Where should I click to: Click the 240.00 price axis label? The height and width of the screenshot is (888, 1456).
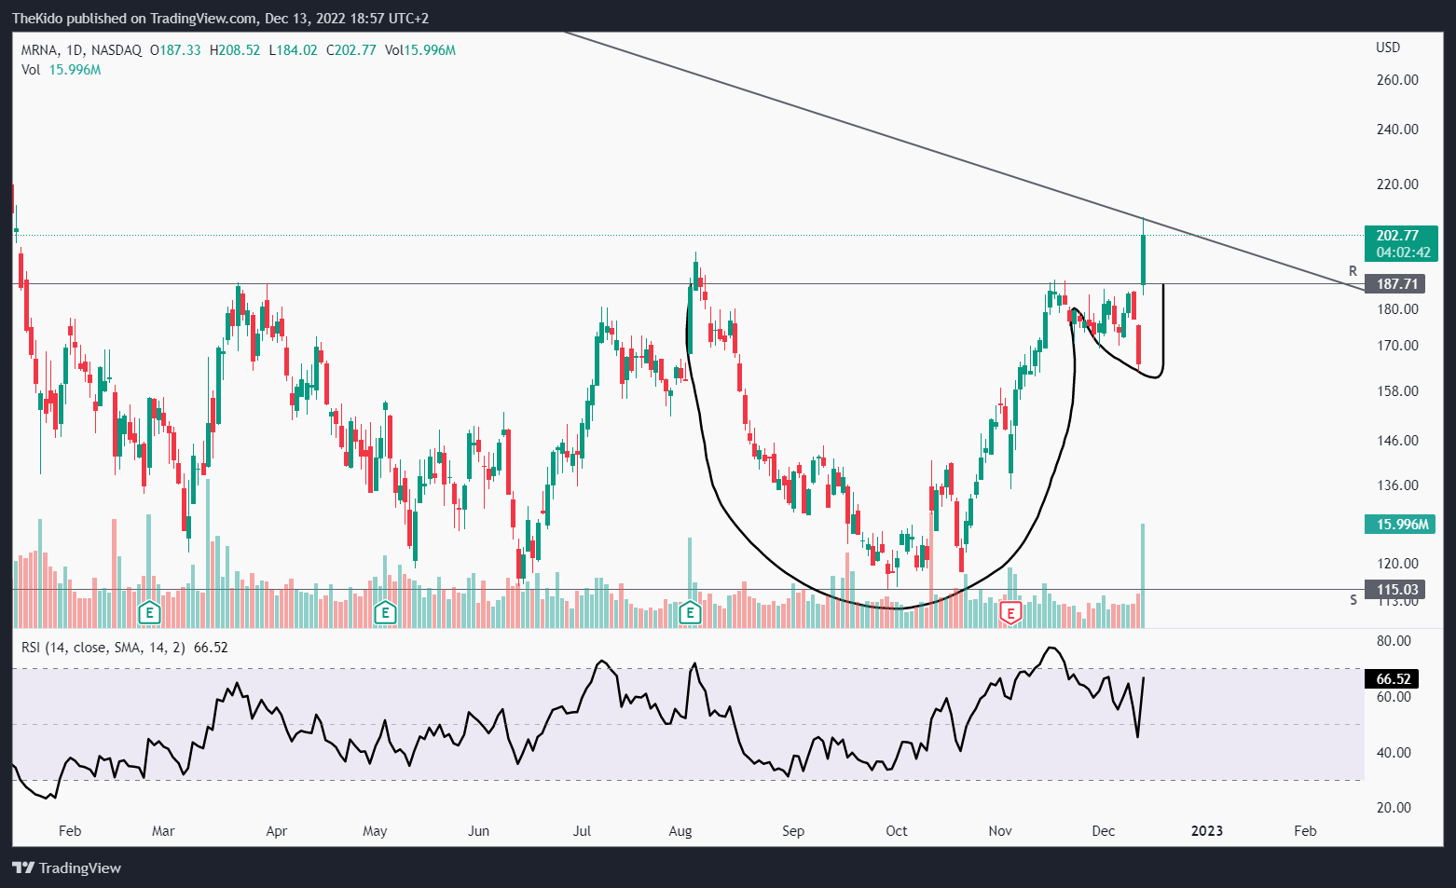[x=1397, y=130]
